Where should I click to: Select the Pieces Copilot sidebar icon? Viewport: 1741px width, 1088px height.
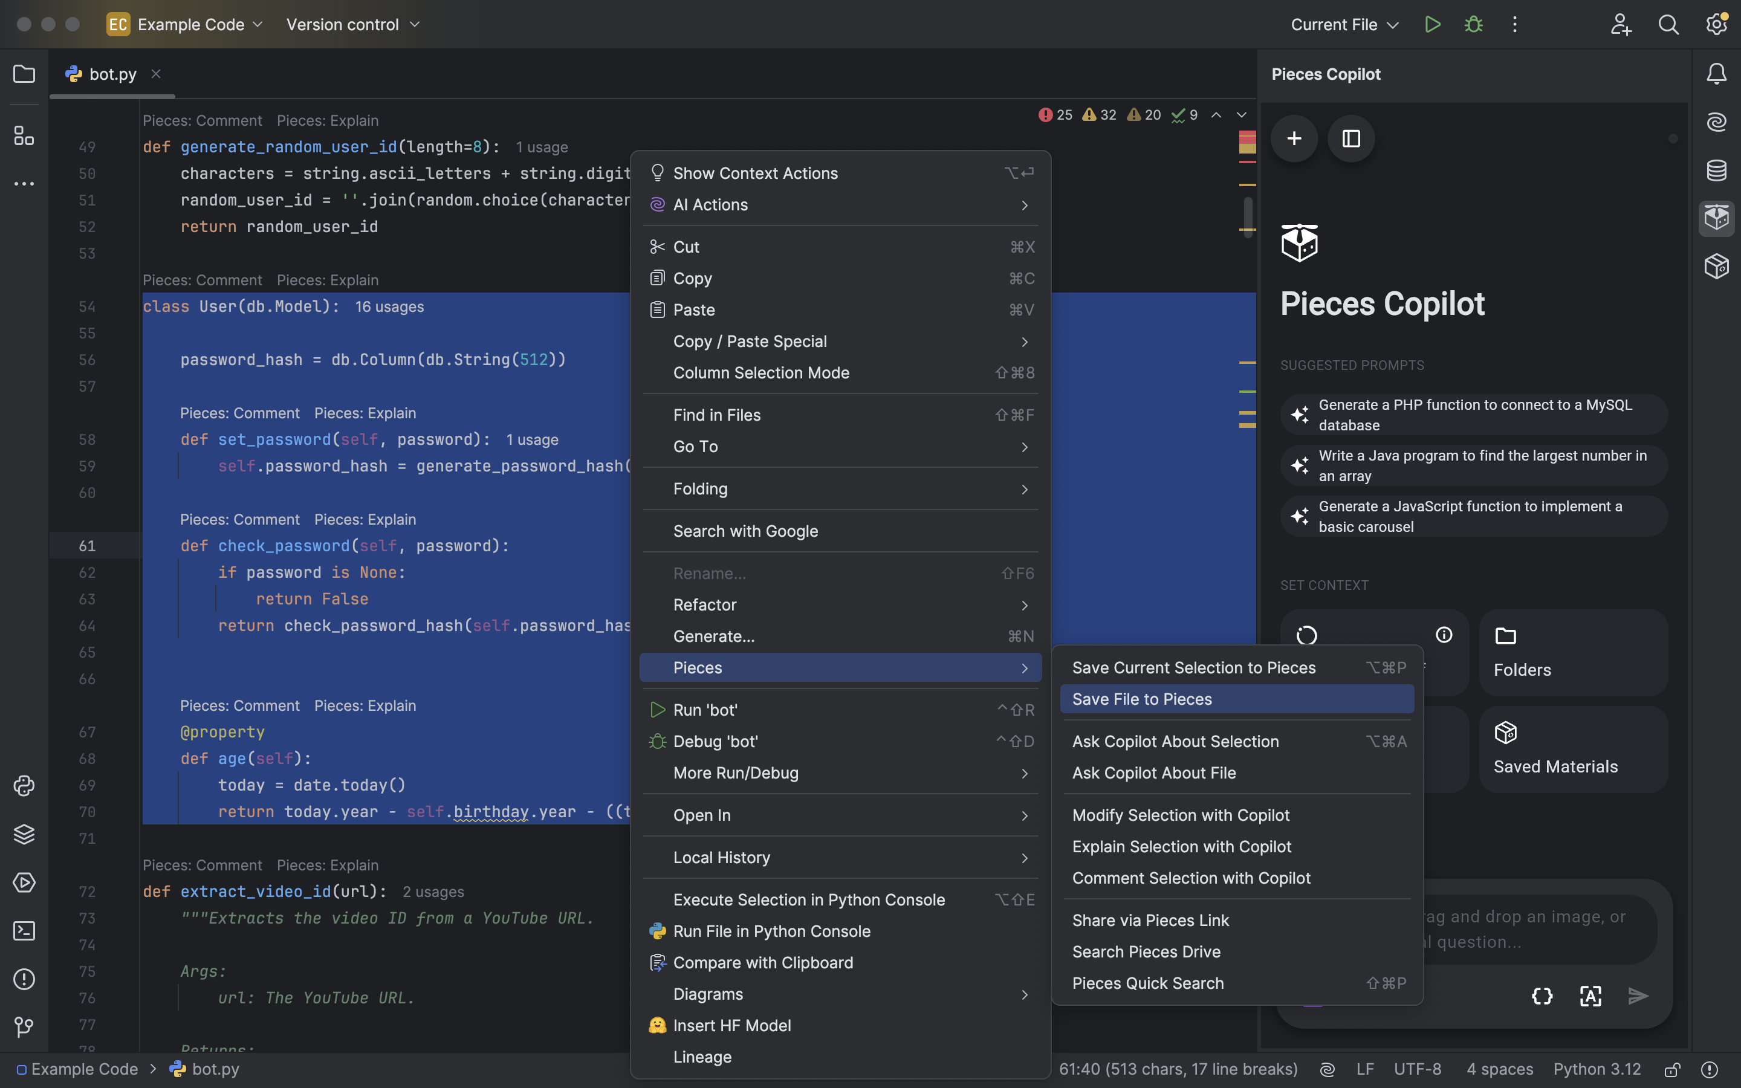point(1717,218)
